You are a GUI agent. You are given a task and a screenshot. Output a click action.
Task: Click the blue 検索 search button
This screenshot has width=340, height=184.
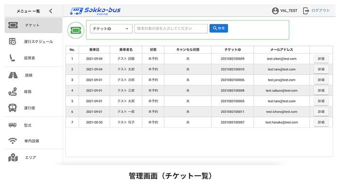pyautogui.click(x=219, y=28)
